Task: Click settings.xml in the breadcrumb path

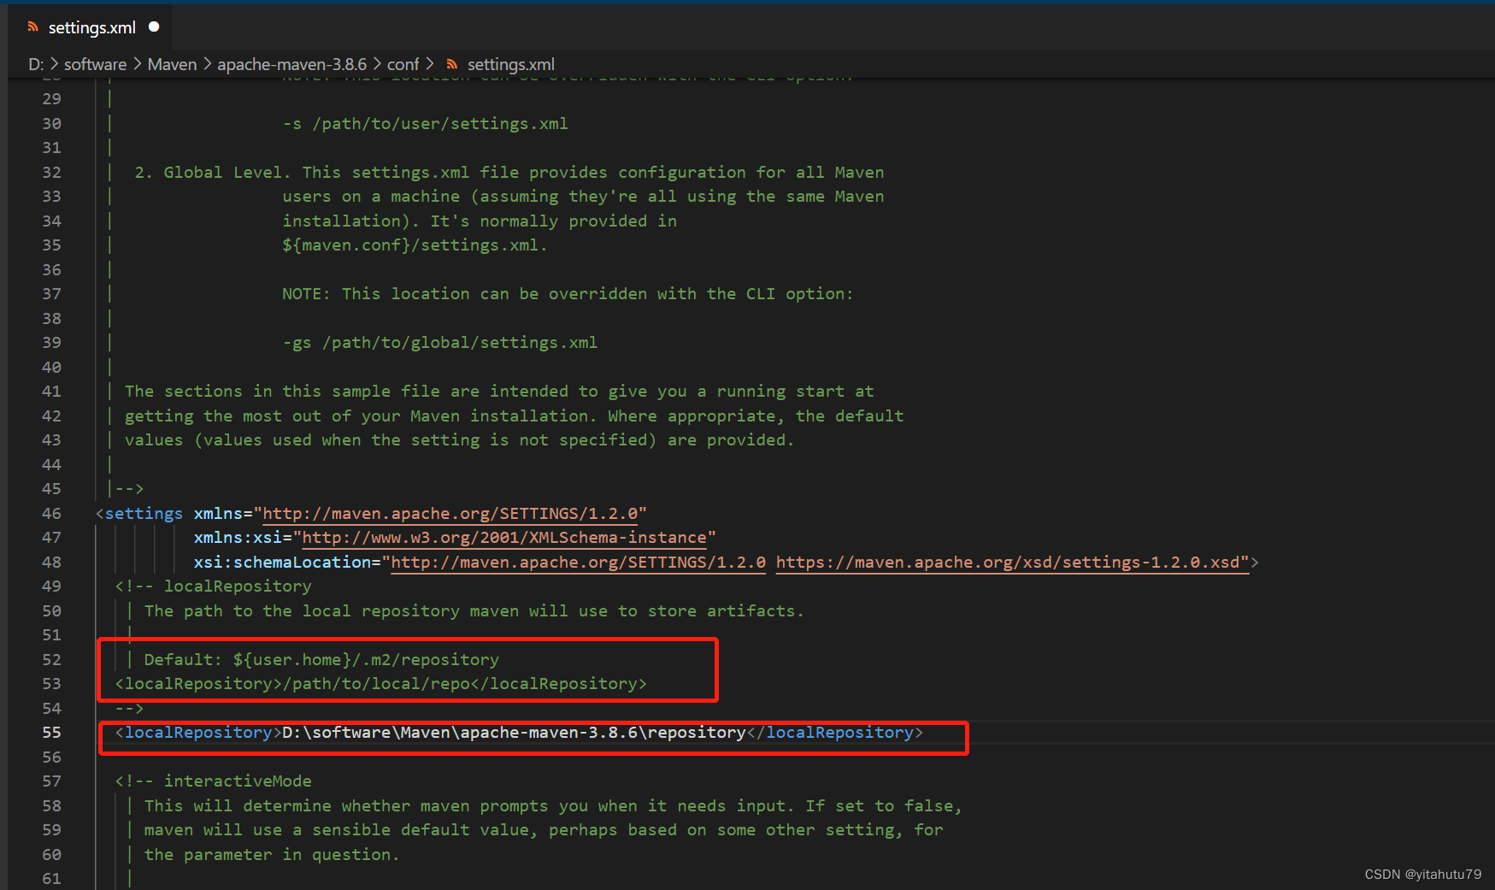Action: (x=511, y=64)
